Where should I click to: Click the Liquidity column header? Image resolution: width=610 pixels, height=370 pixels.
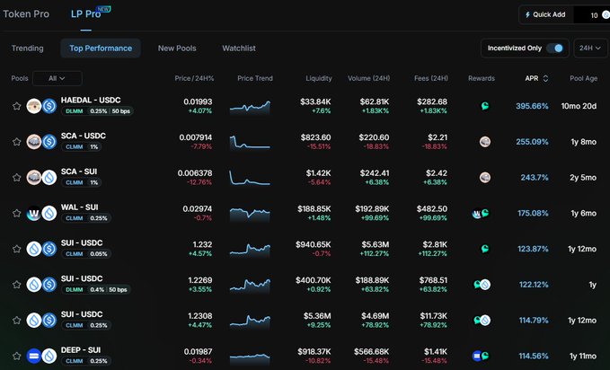click(x=319, y=78)
